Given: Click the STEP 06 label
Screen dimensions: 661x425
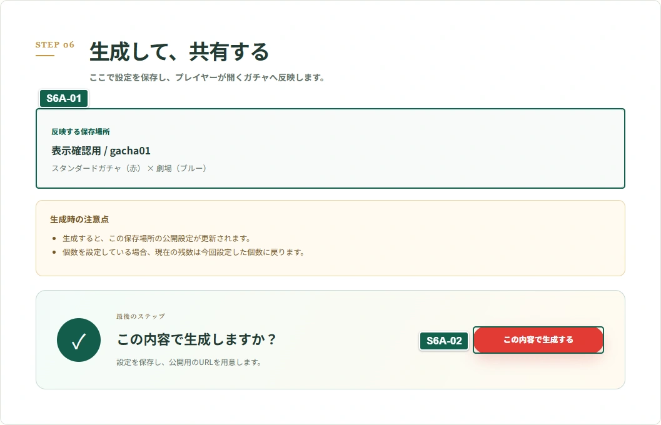Looking at the screenshot, I should point(55,44).
